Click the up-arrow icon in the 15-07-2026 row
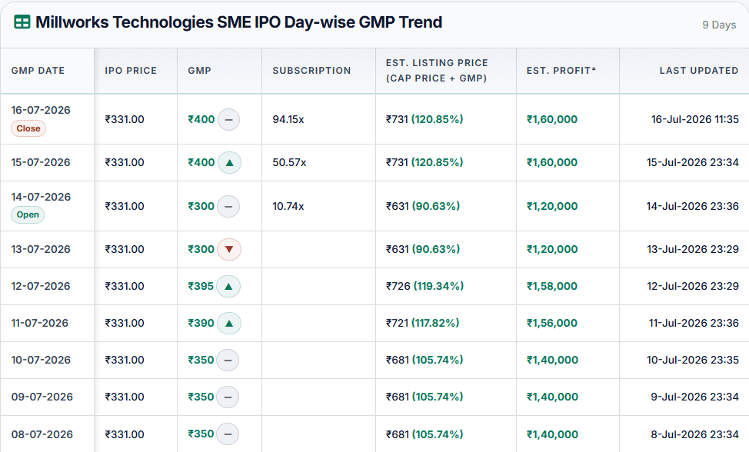The width and height of the screenshot is (749, 452). pyautogui.click(x=230, y=162)
